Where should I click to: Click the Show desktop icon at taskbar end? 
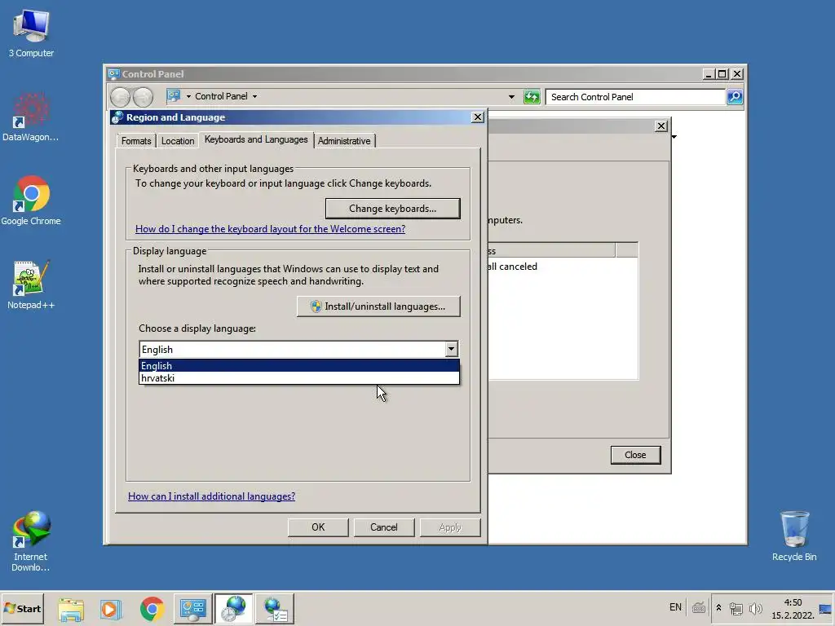pos(825,608)
